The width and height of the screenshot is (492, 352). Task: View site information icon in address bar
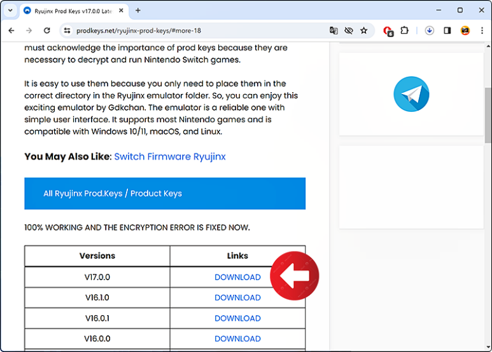tap(67, 30)
